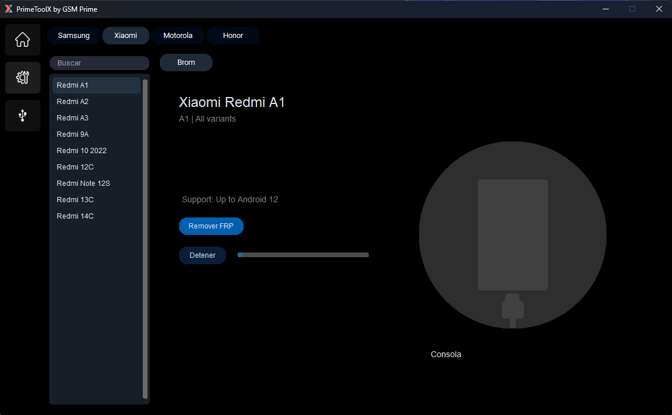Select Redmi 9A from the device list
Screen dimensions: 672x415
tap(95, 134)
